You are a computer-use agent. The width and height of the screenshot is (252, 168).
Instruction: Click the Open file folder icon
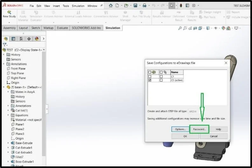point(126,6)
